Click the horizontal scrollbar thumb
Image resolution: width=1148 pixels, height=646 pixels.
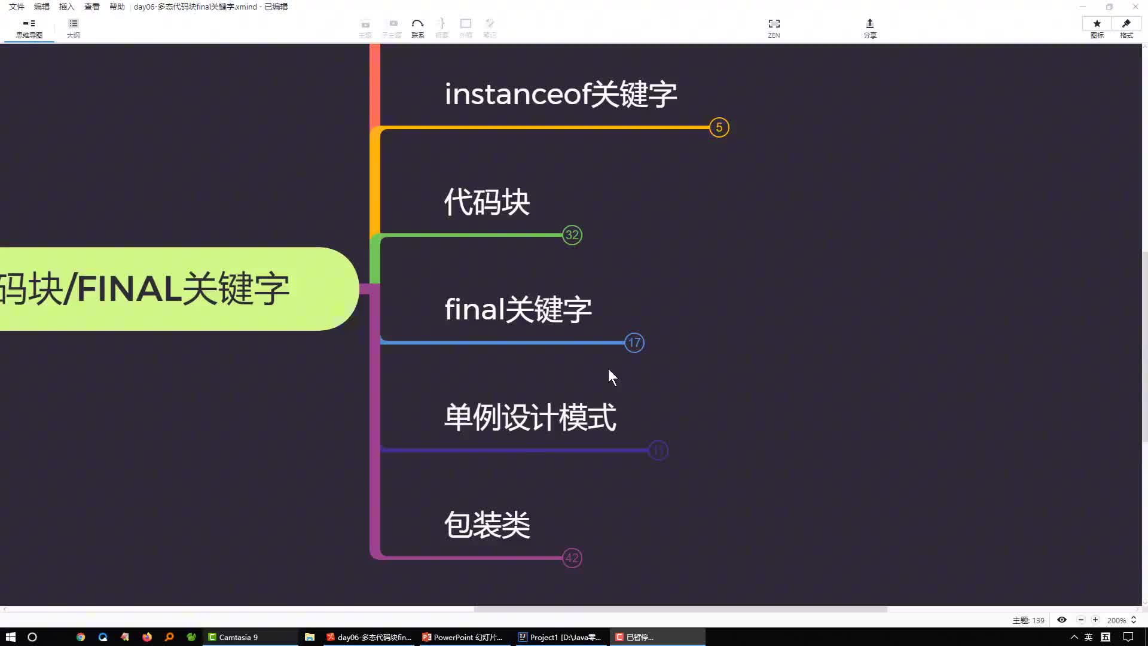[680, 609]
